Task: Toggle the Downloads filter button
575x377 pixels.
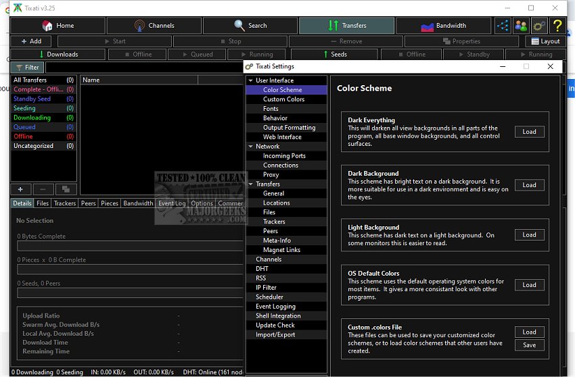Action: 58,54
